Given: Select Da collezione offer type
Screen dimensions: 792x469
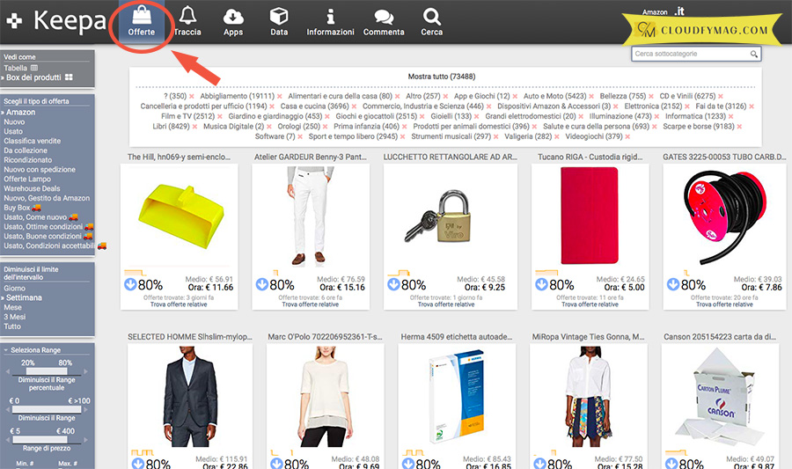Looking at the screenshot, I should pos(26,150).
